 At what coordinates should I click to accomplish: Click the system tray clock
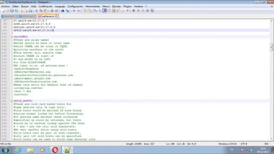(263, 150)
